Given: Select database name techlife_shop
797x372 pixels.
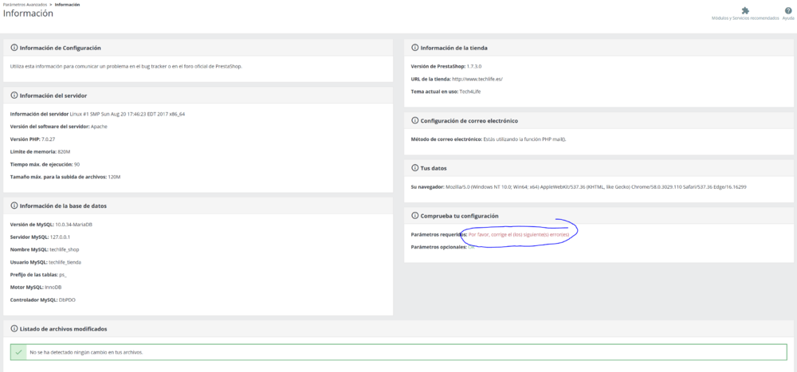Looking at the screenshot, I should coord(65,249).
